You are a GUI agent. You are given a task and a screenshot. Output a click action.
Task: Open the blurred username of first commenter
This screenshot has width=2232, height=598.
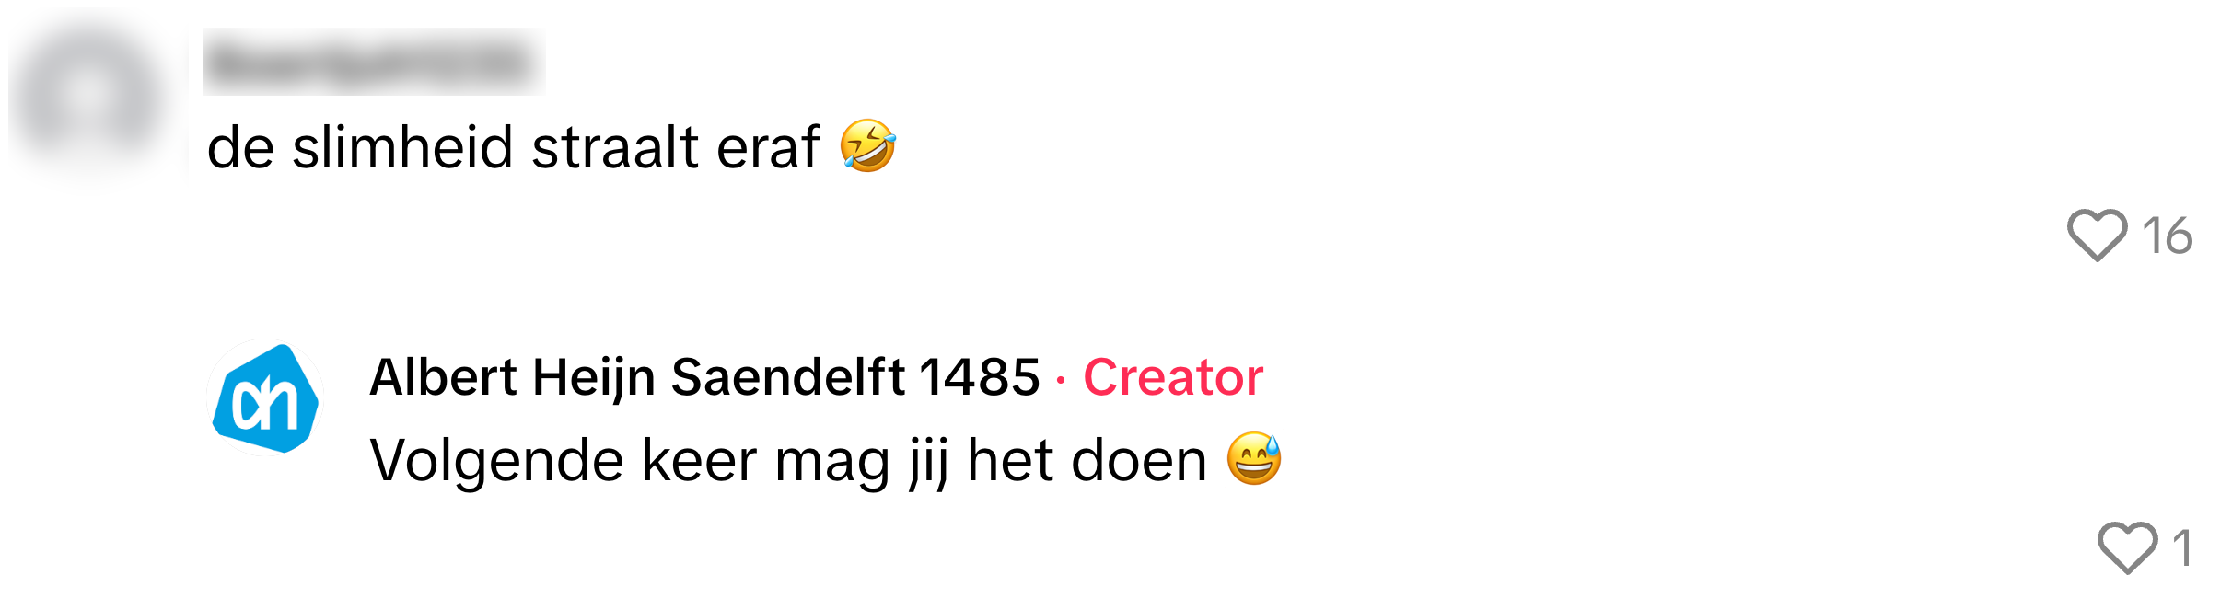(x=374, y=63)
